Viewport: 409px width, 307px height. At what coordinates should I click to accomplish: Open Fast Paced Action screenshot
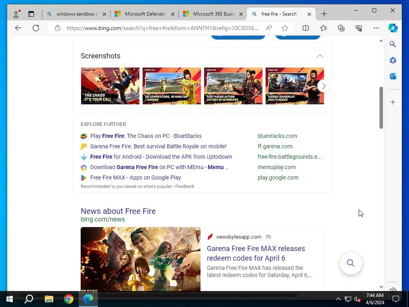point(233,86)
